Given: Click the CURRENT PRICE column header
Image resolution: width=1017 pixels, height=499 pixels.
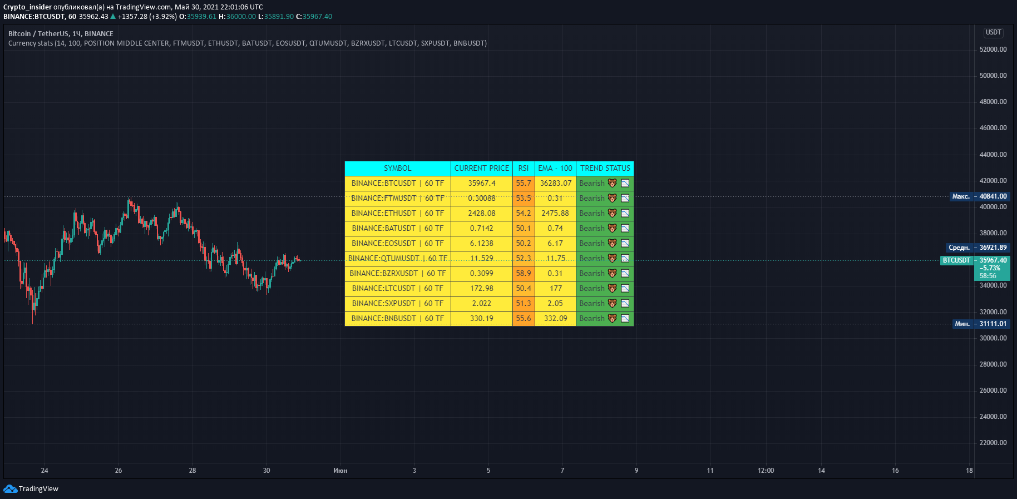Looking at the screenshot, I should pyautogui.click(x=482, y=168).
